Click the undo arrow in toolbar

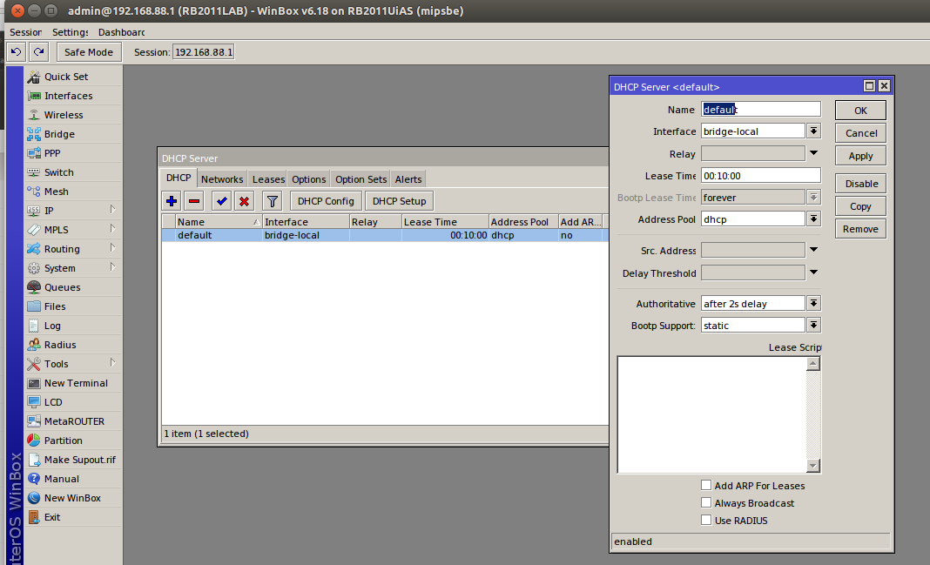16,52
